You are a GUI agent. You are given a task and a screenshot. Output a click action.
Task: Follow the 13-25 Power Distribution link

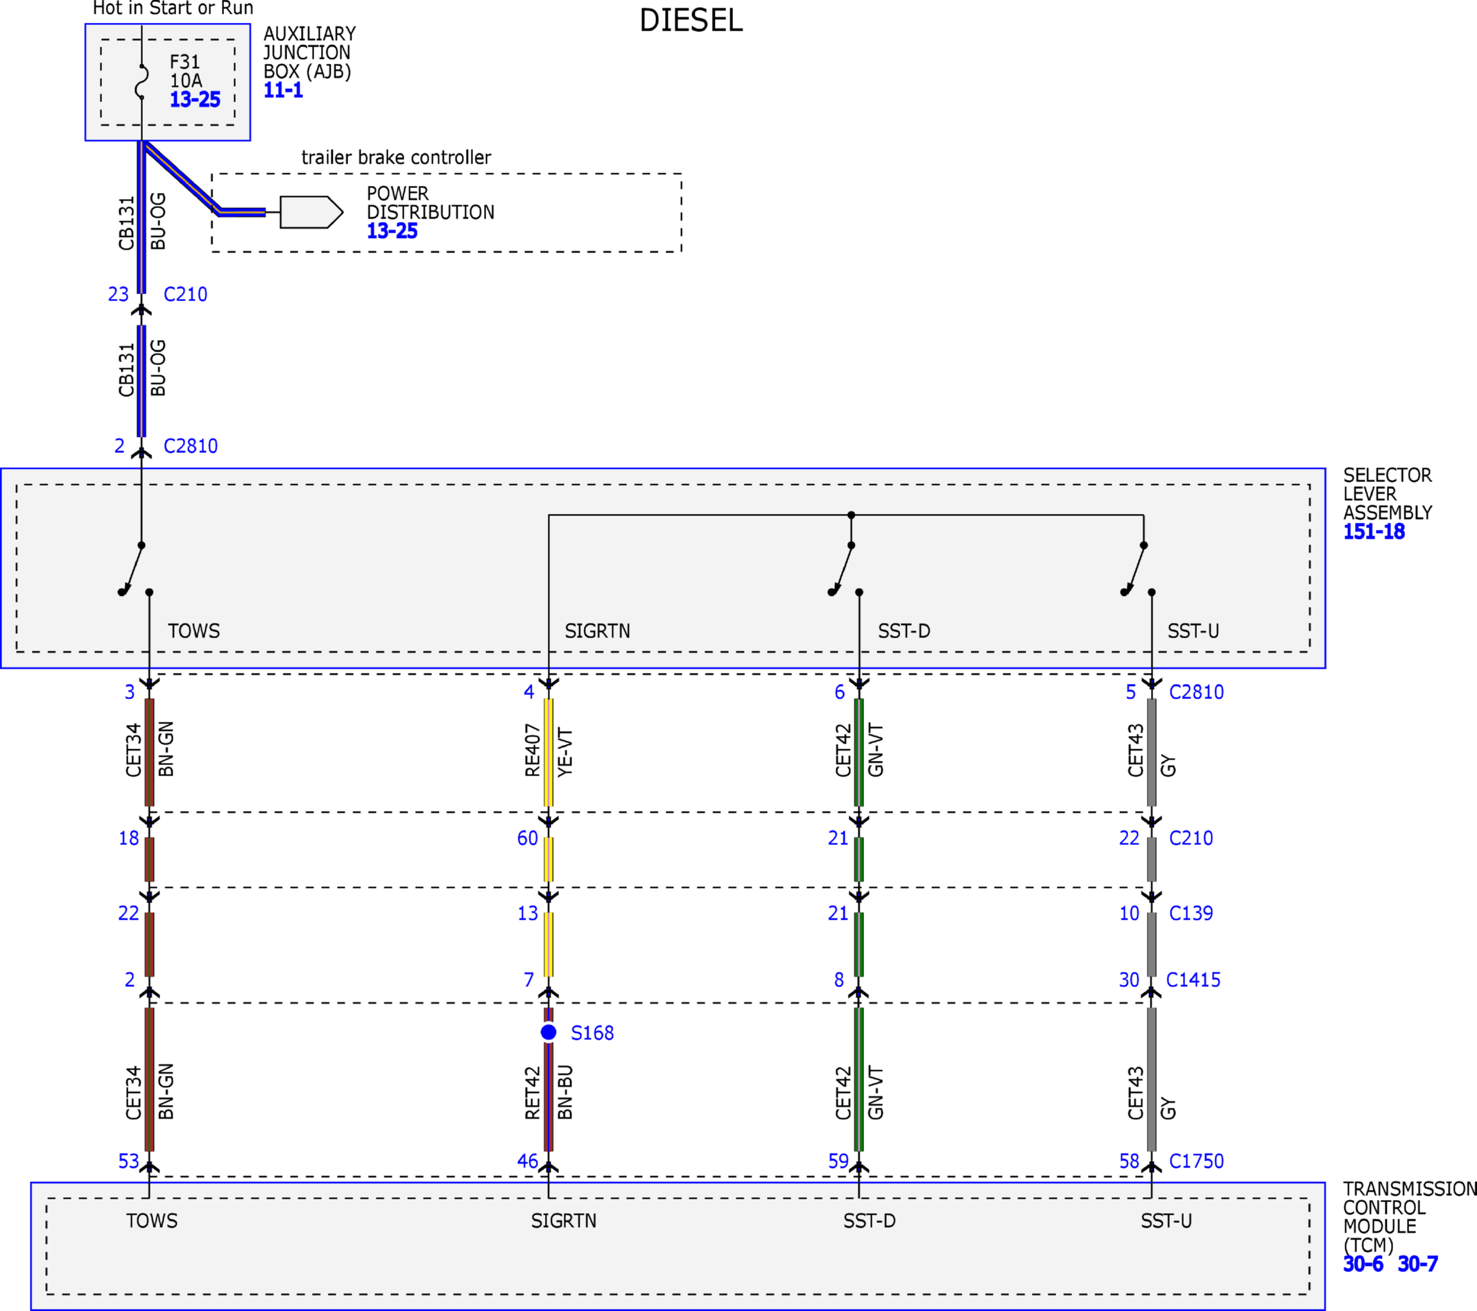[x=392, y=231]
